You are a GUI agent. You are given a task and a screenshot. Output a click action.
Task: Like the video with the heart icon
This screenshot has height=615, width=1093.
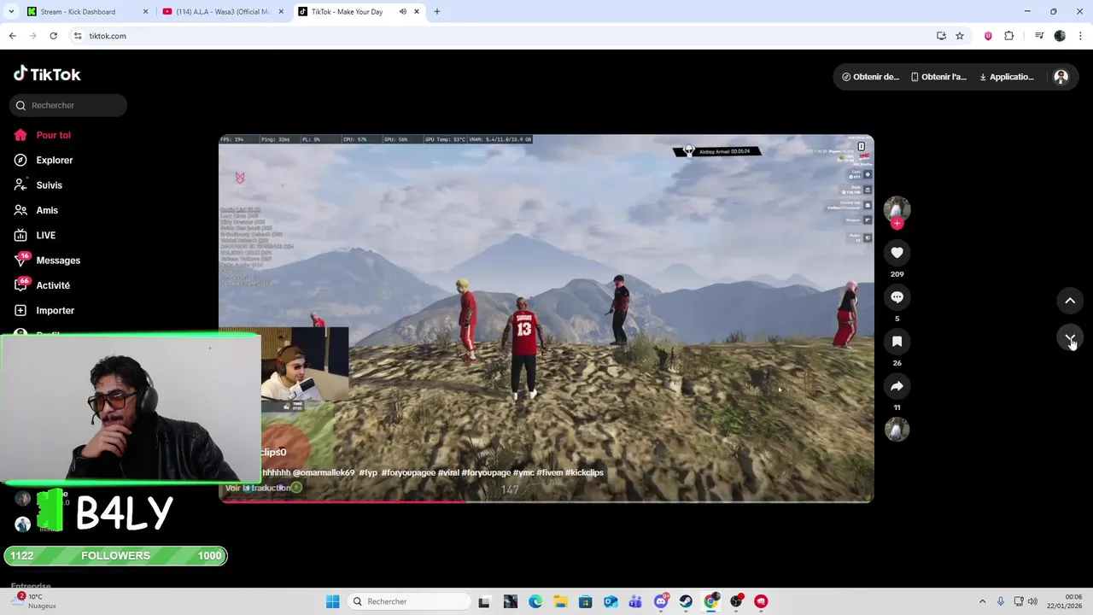(x=897, y=253)
